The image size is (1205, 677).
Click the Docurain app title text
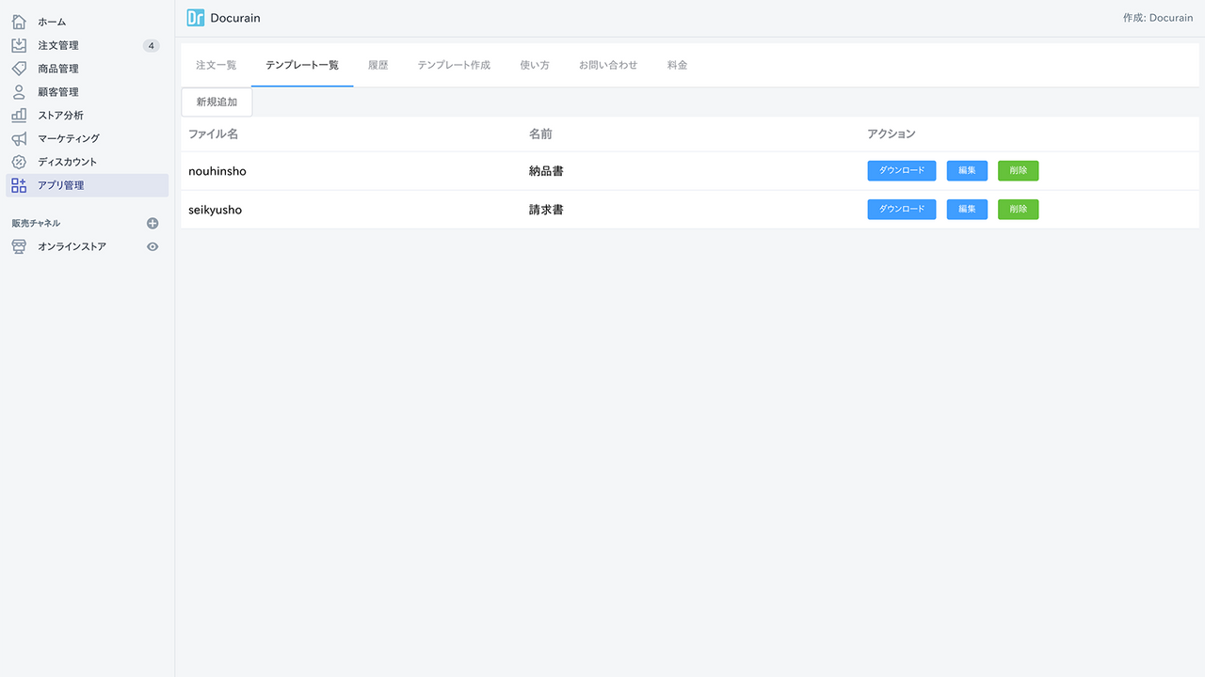coord(235,18)
